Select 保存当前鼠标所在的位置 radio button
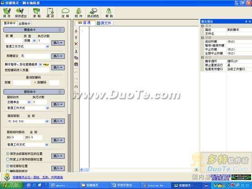Image resolution: width=252 pixels, height=189 pixels. 8,153
